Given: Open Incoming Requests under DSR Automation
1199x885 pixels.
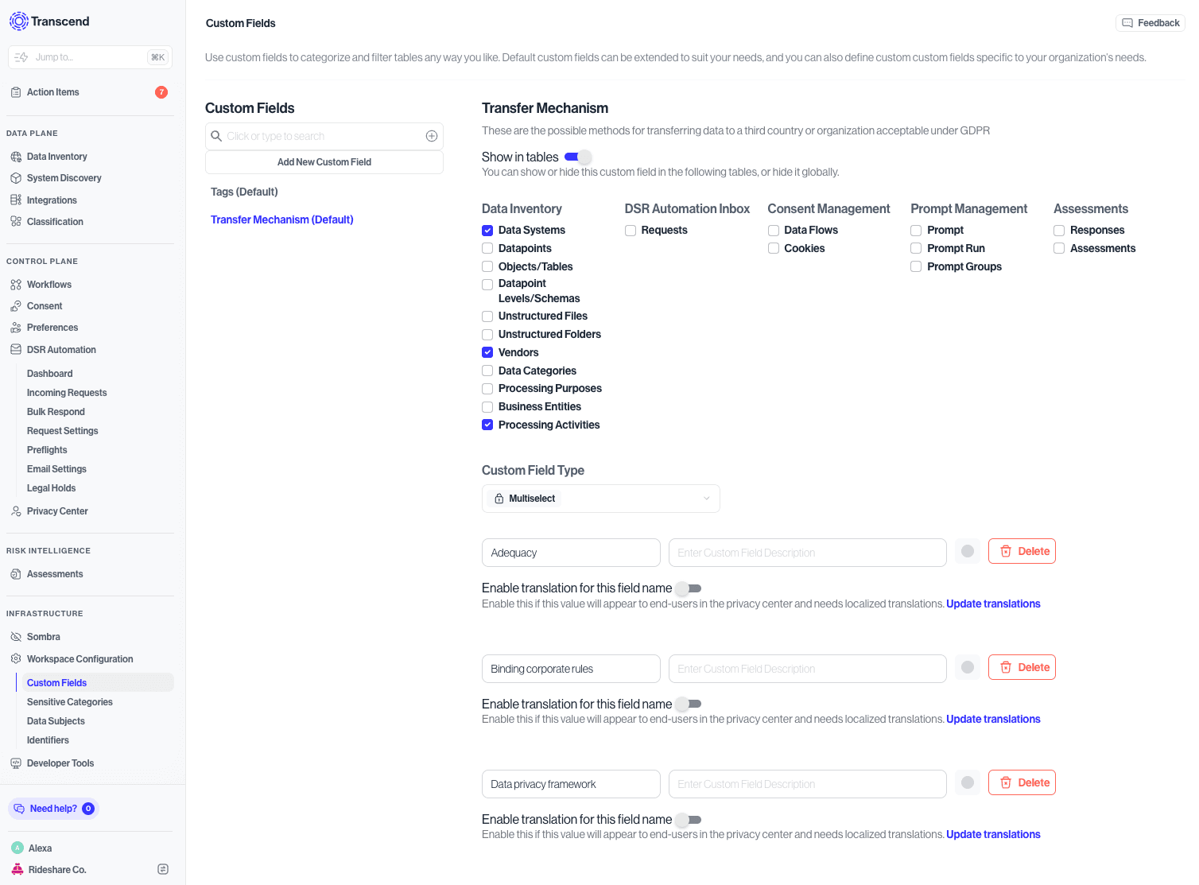Looking at the screenshot, I should click(x=67, y=392).
